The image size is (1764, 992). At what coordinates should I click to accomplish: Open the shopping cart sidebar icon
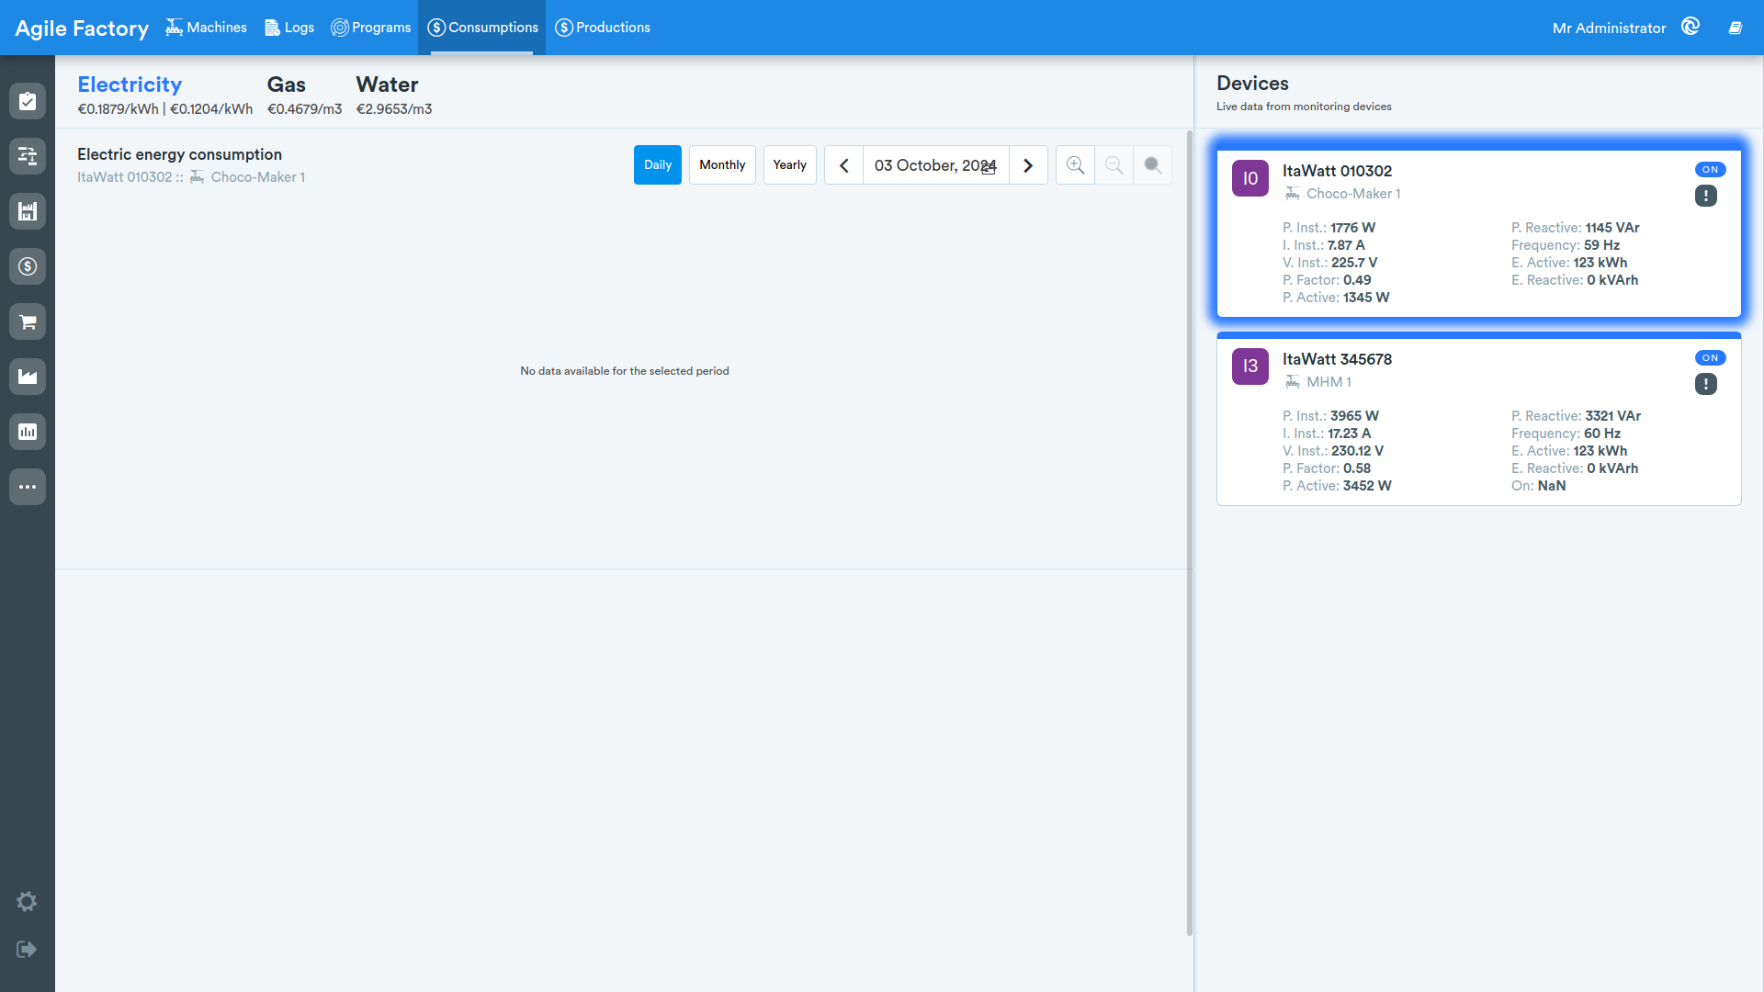[x=28, y=321]
